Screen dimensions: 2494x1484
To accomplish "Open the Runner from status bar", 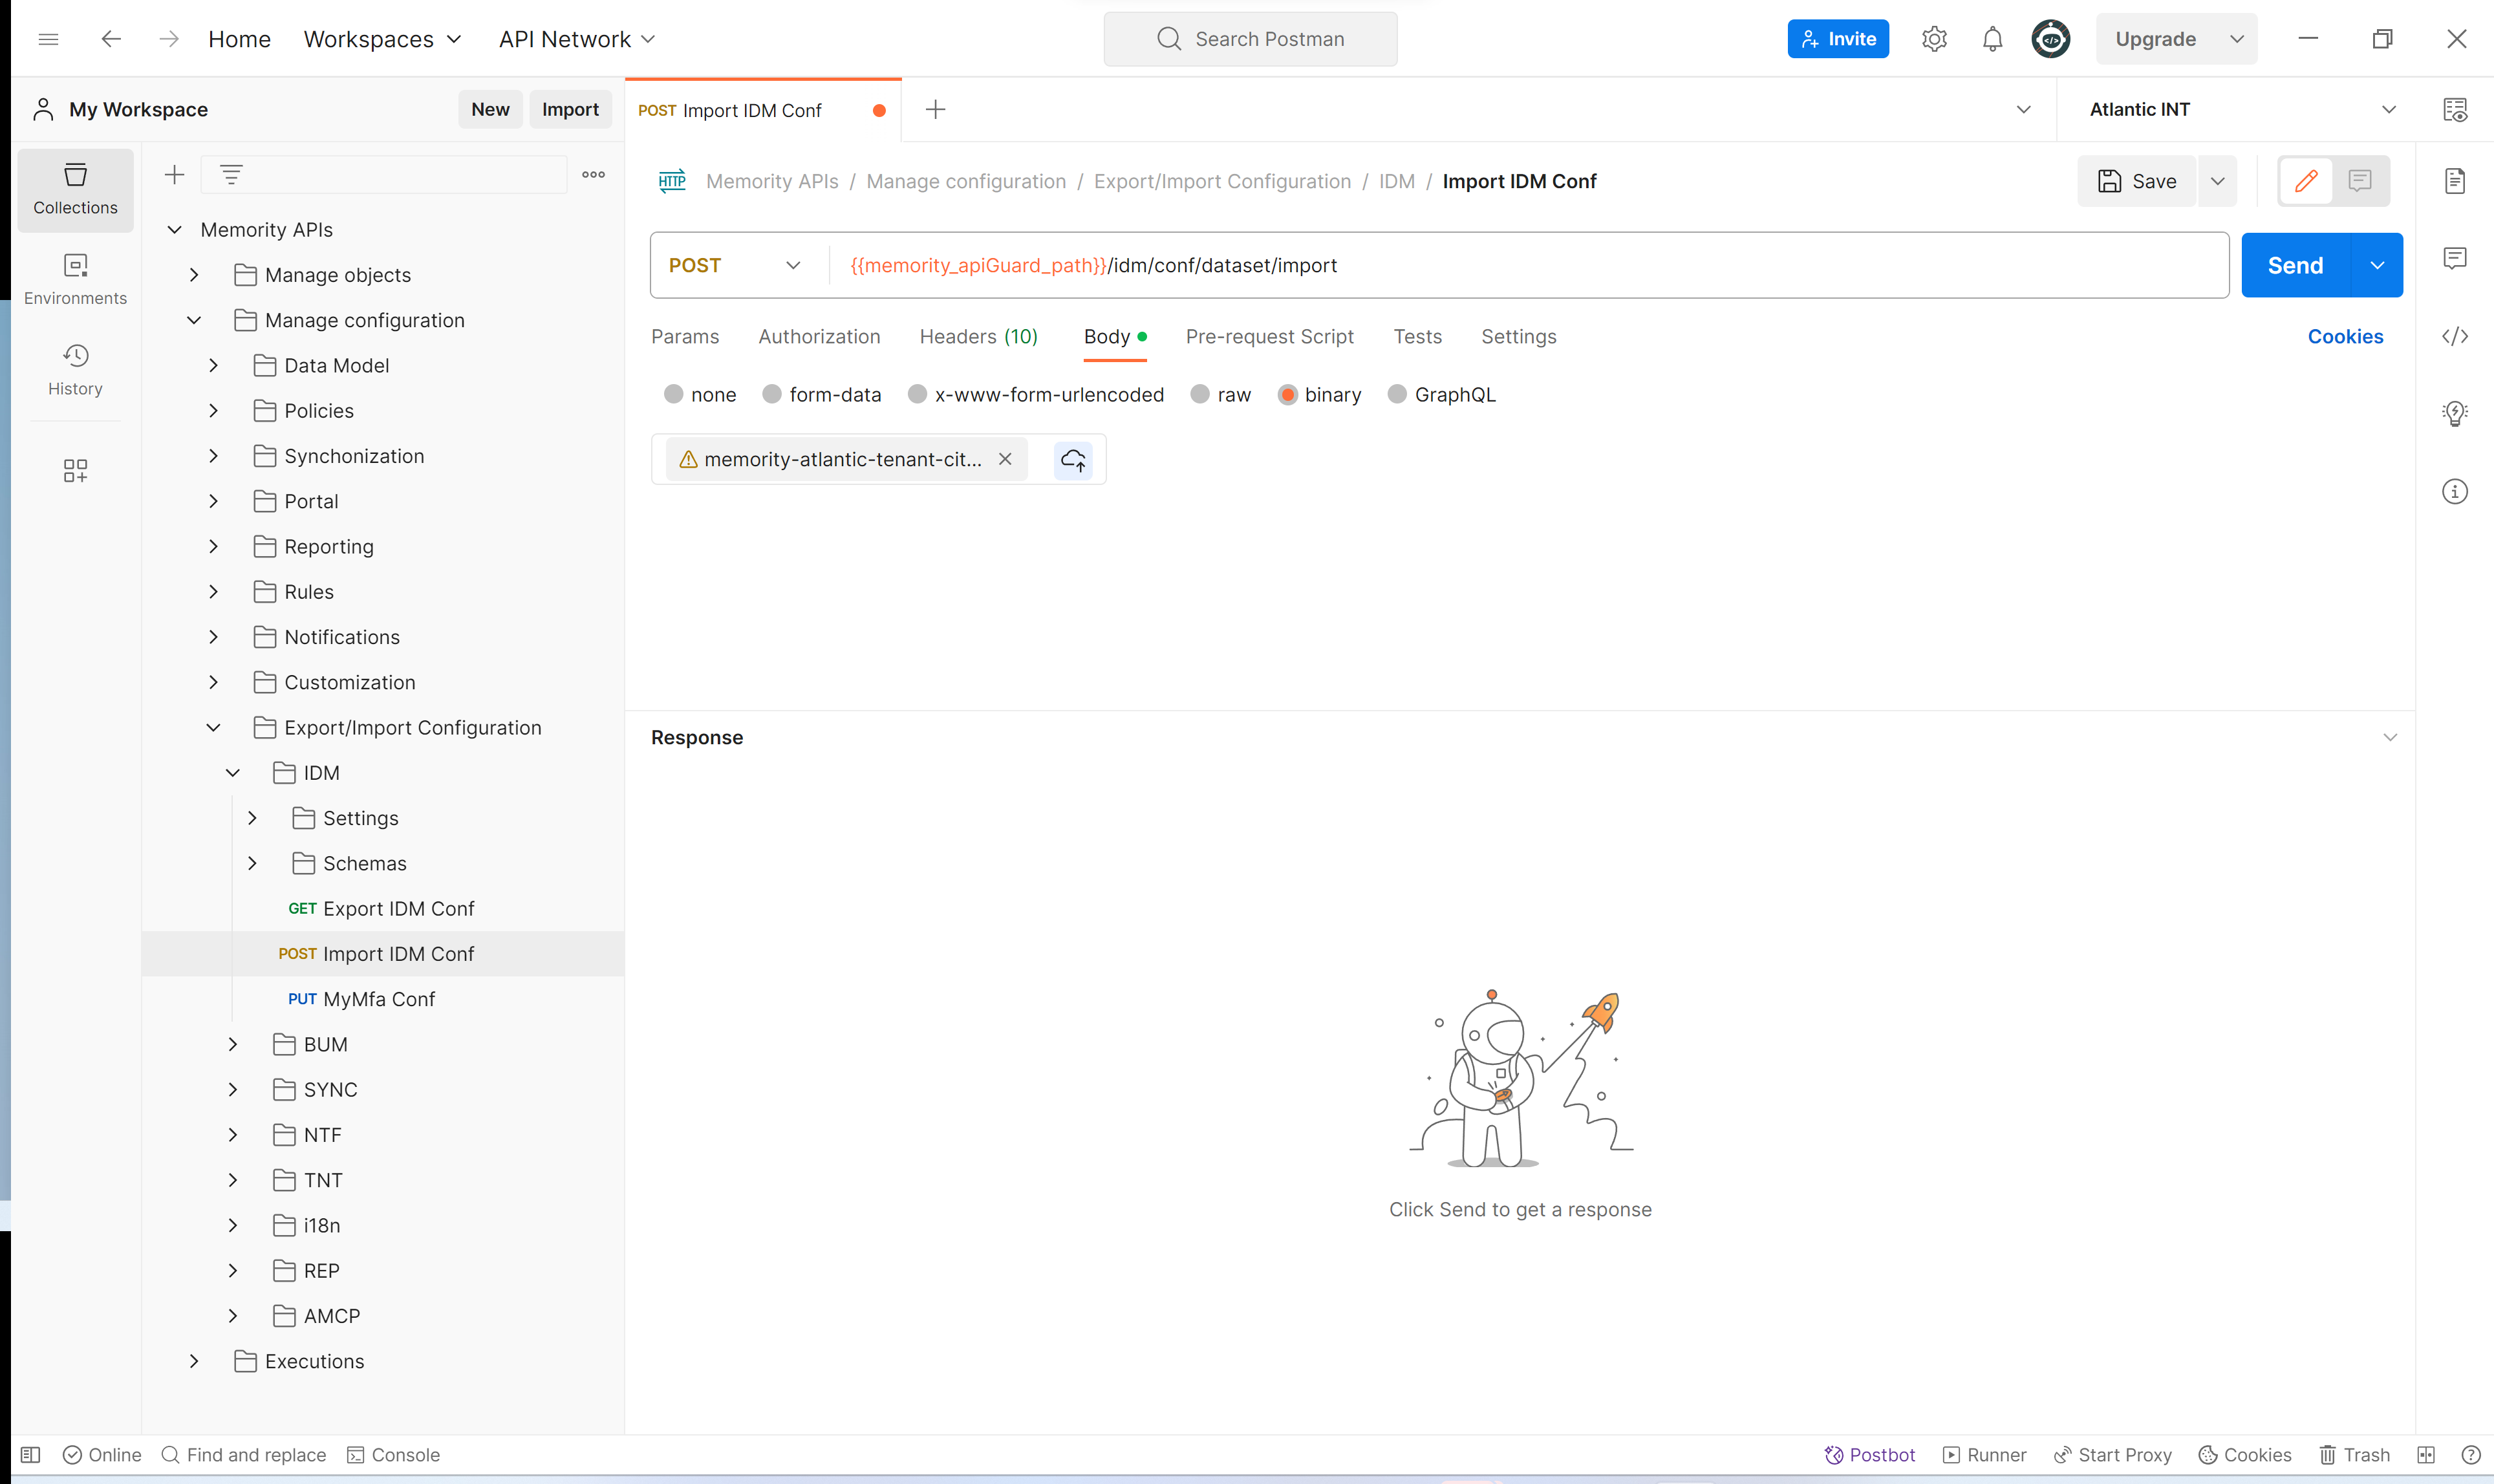I will click(1984, 1455).
